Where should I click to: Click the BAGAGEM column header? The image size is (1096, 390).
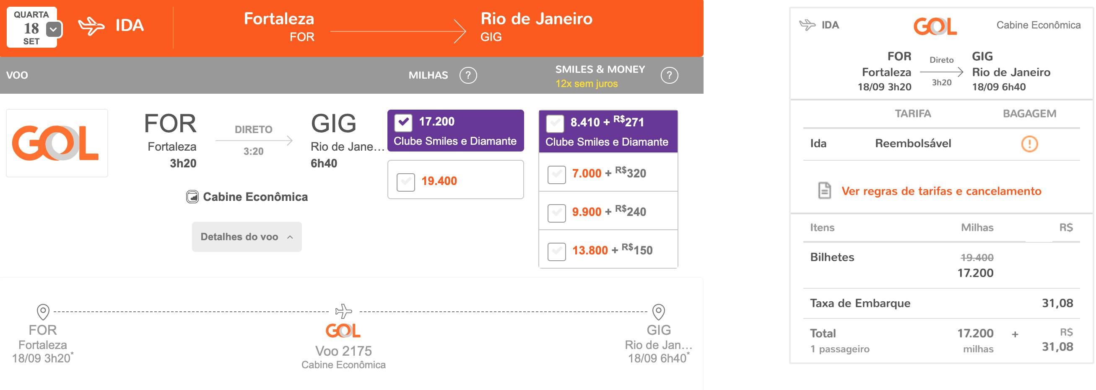pyautogui.click(x=1029, y=113)
